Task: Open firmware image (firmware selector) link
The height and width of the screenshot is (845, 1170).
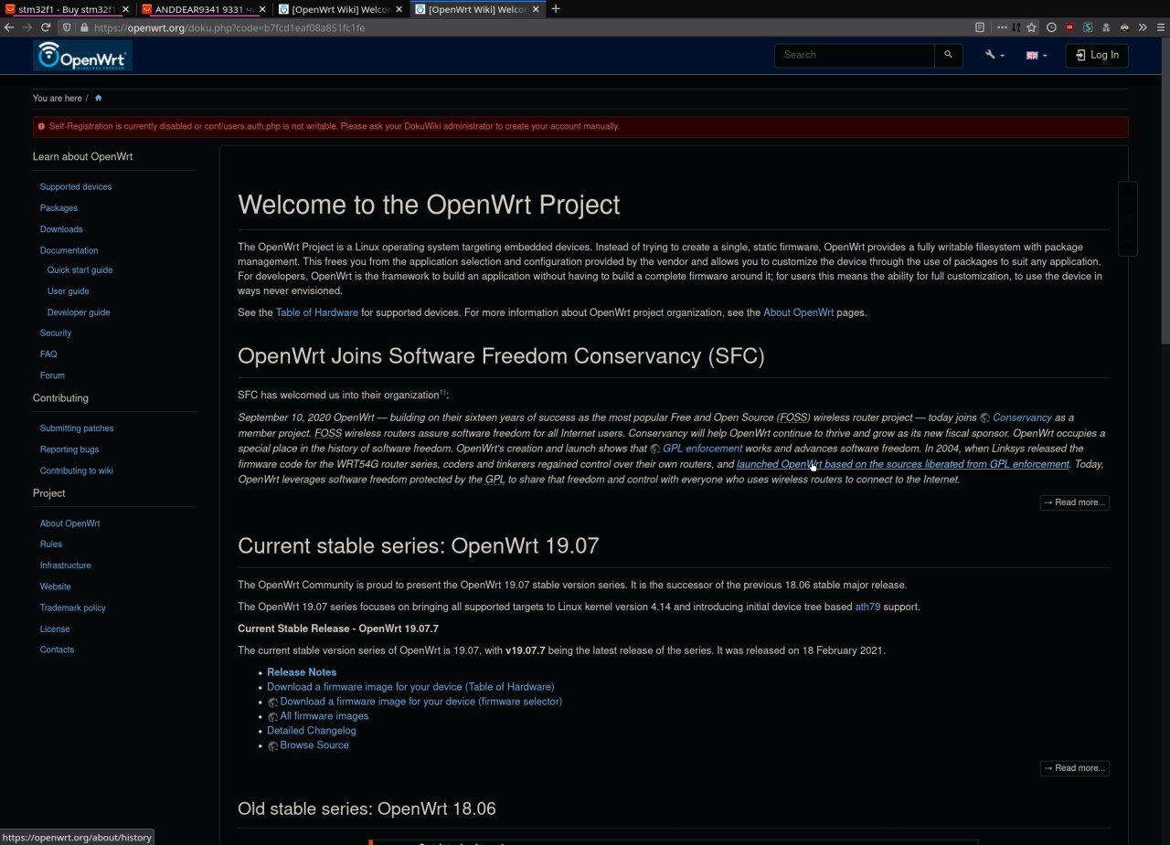Action: (415, 702)
